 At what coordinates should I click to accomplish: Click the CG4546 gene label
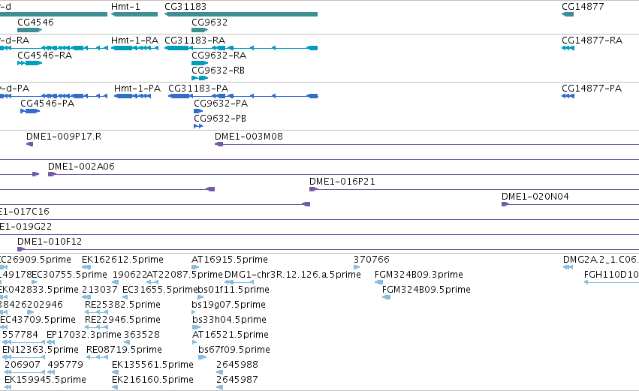(x=35, y=22)
